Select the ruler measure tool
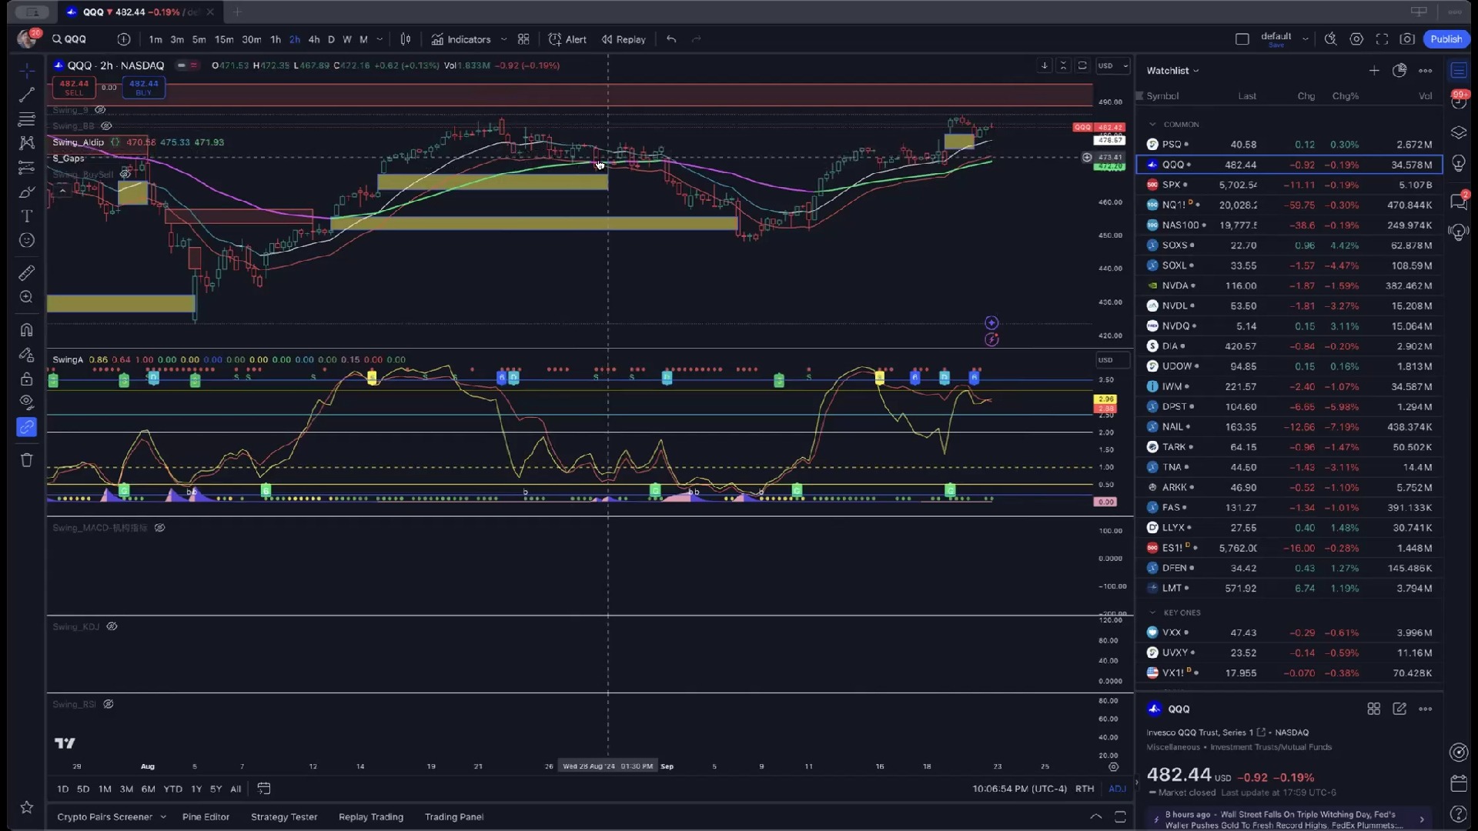The width and height of the screenshot is (1478, 831). tap(27, 272)
